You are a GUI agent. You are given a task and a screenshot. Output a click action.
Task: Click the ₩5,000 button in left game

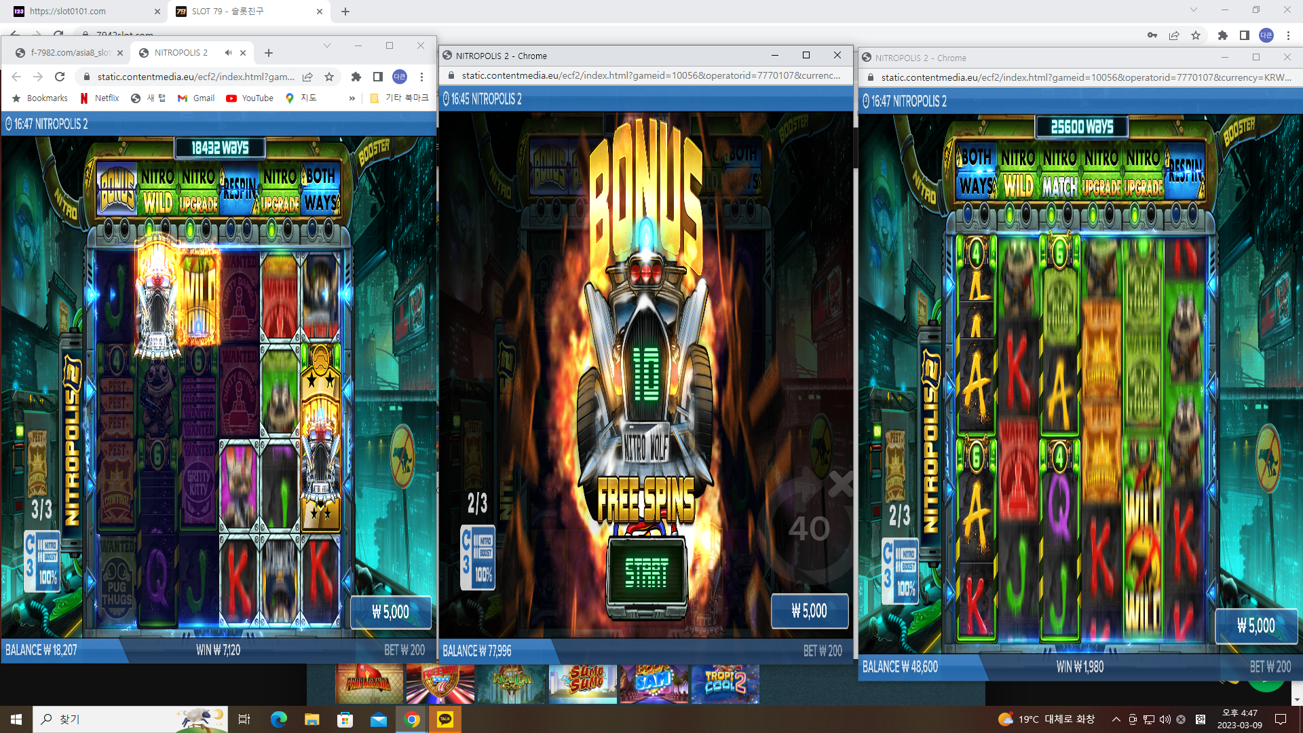tap(390, 612)
